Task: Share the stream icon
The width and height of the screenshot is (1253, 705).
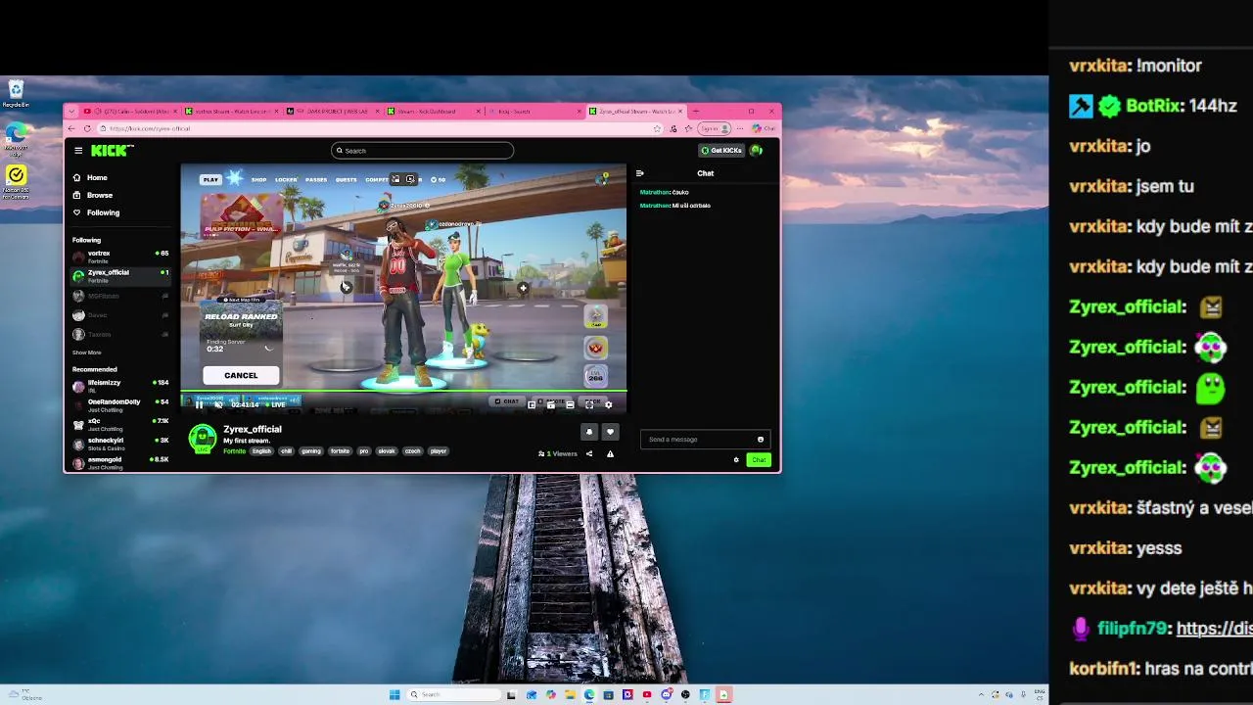Action: coord(589,454)
